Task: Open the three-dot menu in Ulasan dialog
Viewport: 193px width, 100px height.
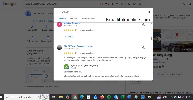Action: click(142, 12)
